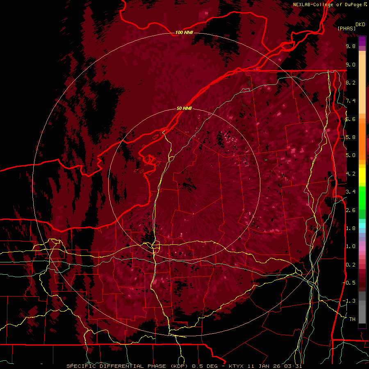Click the purple top segment of the color bar

[x=362, y=41]
